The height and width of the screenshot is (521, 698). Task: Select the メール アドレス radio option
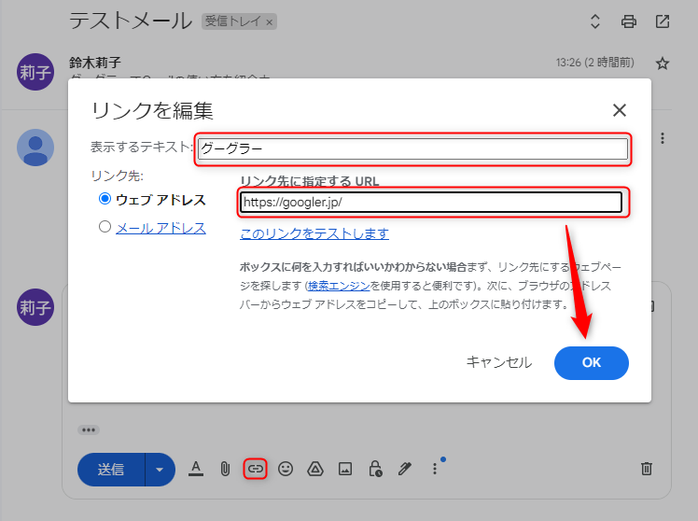(105, 227)
